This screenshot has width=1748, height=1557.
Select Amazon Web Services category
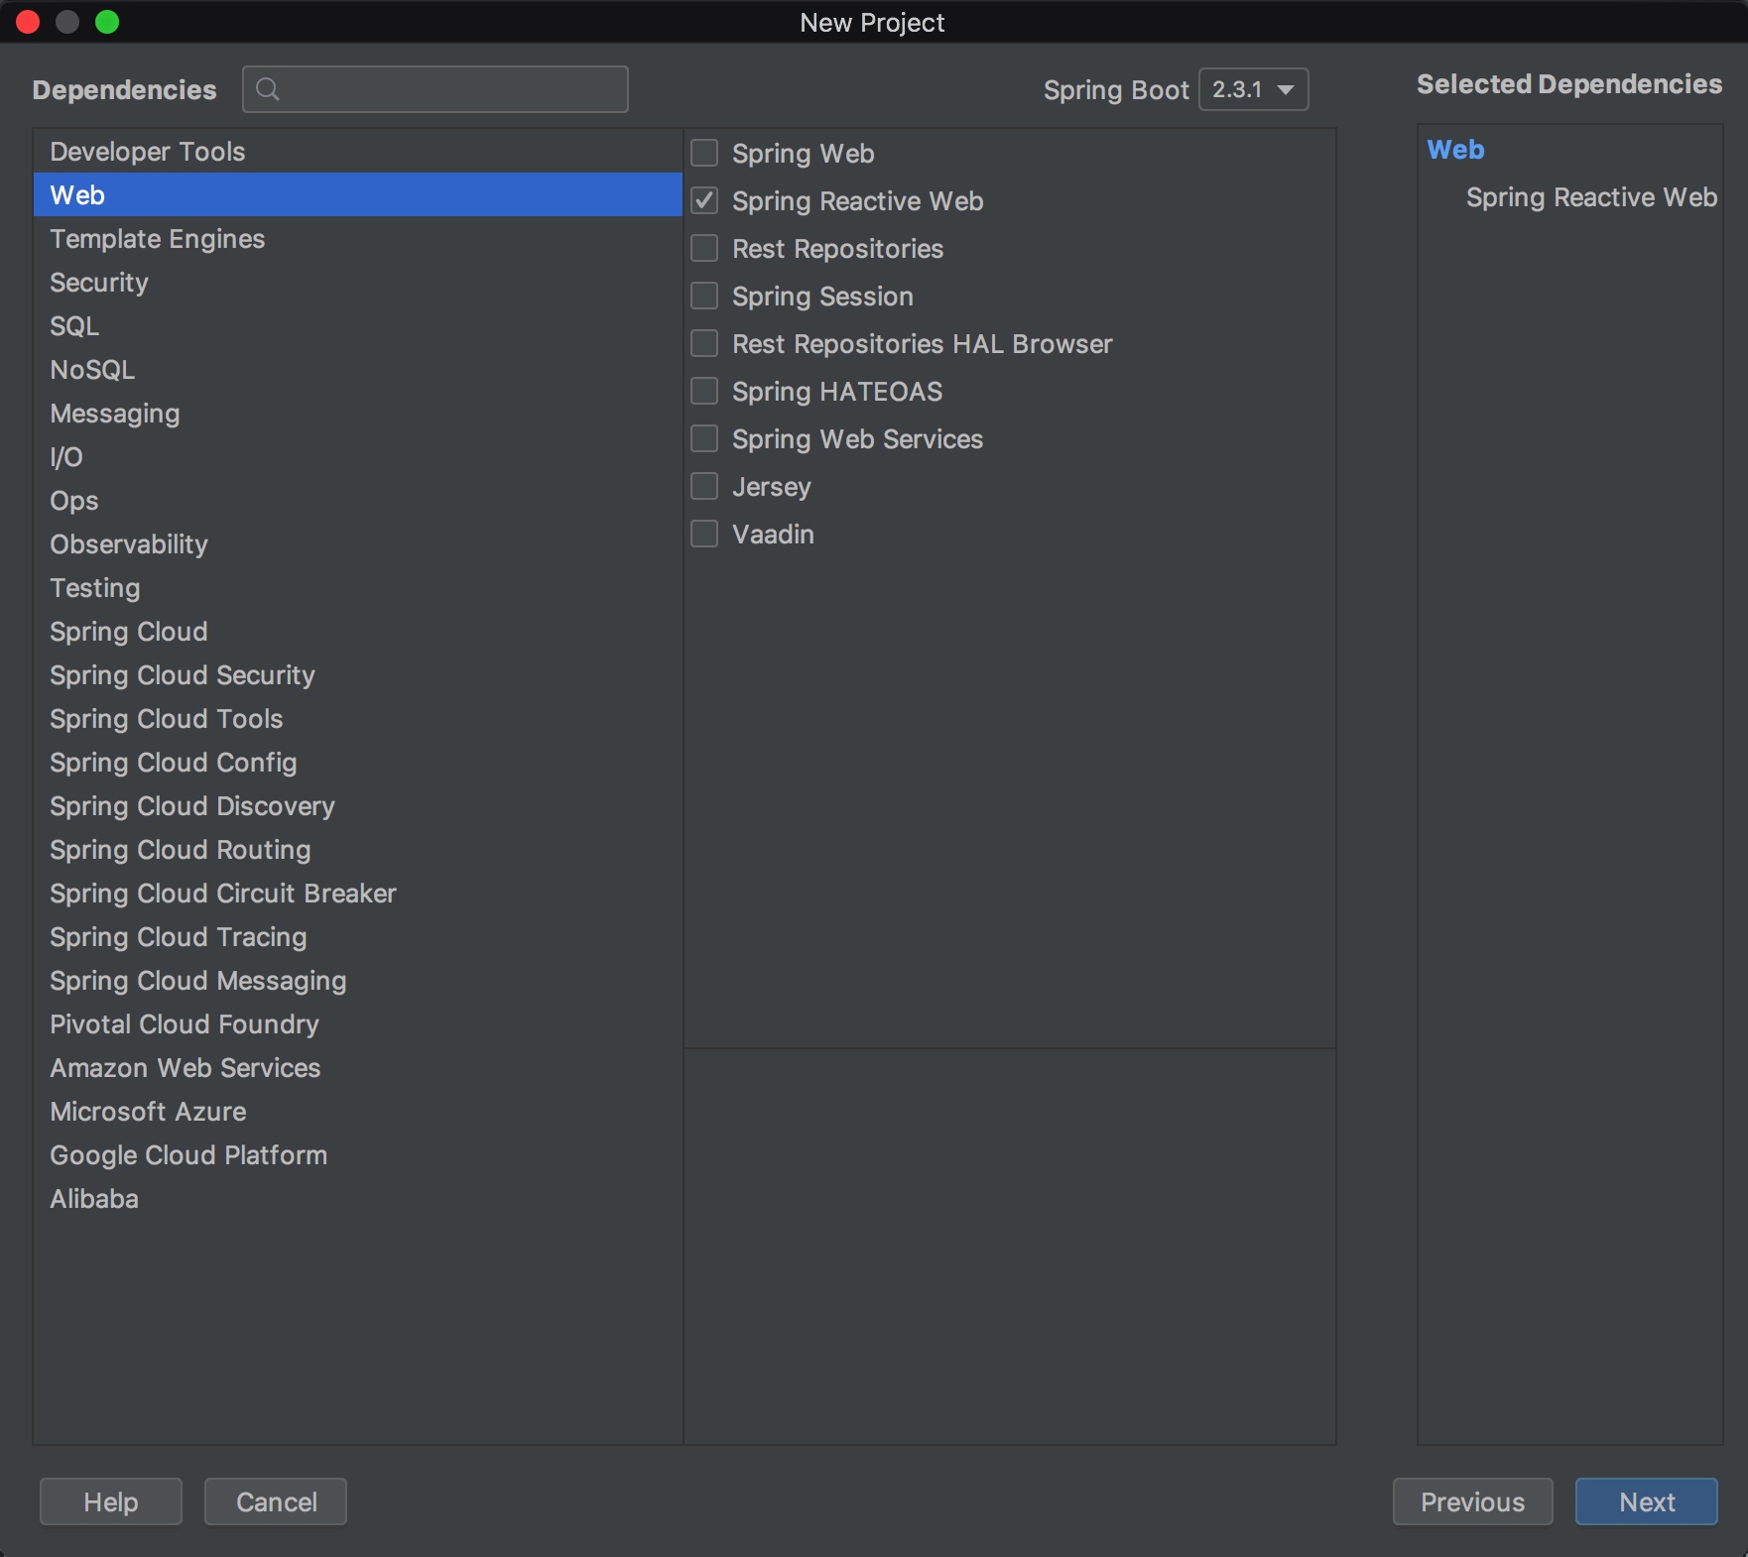coord(358,1068)
